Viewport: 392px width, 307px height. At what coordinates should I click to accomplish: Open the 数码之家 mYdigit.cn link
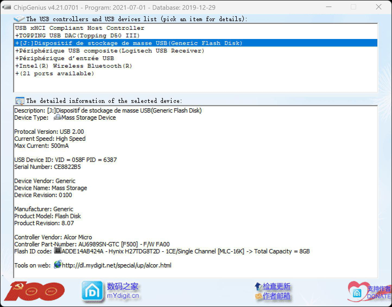pos(123,291)
